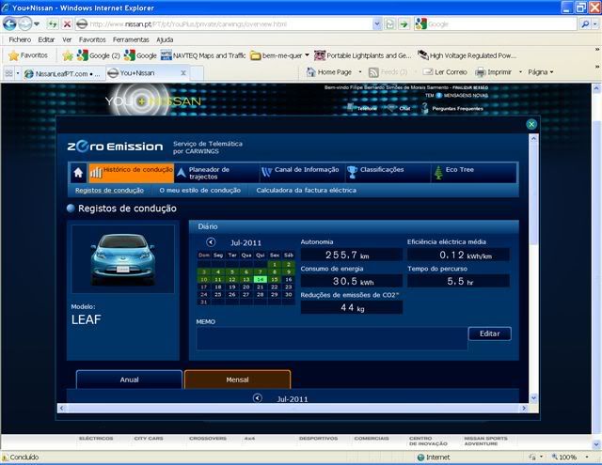Viewport: 602px width, 465px height.
Task: Go back with the browser Back arrow
Action: point(9,24)
